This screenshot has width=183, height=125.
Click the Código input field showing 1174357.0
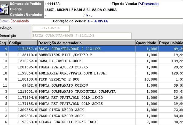51,28
